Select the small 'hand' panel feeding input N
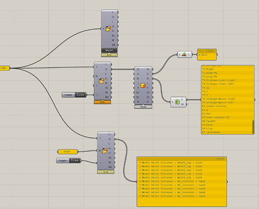The height and width of the screenshot is (209, 259). point(68,151)
